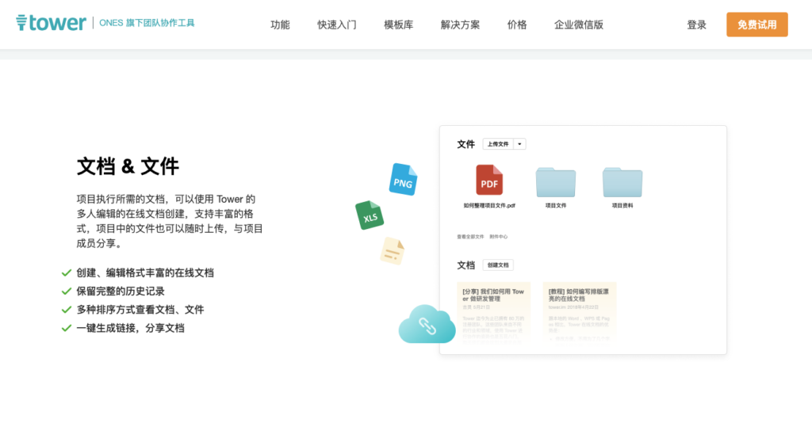Click checkmark beside 保留完整的历史记录

(67, 291)
